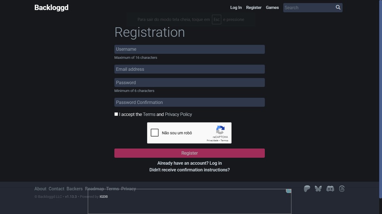Close the ad banner via corner icon
Image resolution: width=382 pixels, height=214 pixels.
[x=288, y=191]
